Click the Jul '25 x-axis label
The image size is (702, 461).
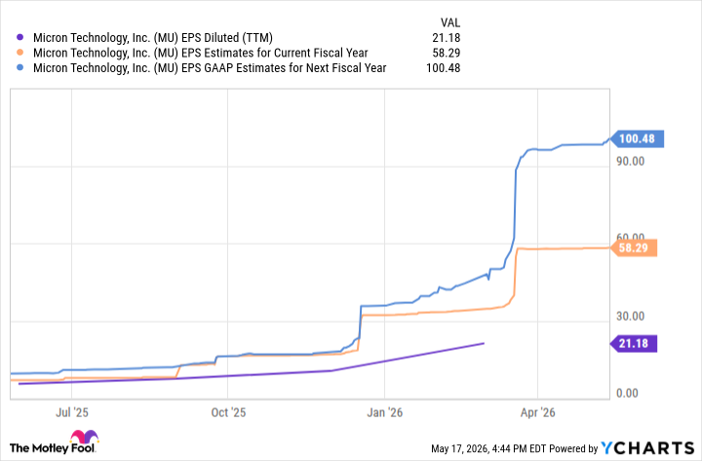[71, 412]
